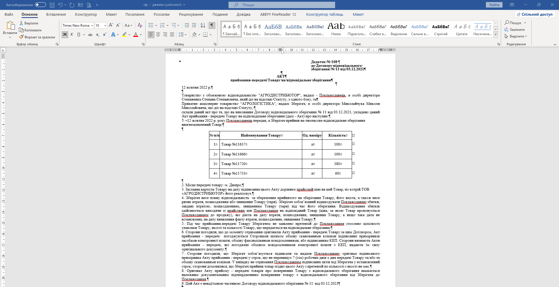Toggle bold (Ж) formatting off

pyautogui.click(x=65, y=35)
